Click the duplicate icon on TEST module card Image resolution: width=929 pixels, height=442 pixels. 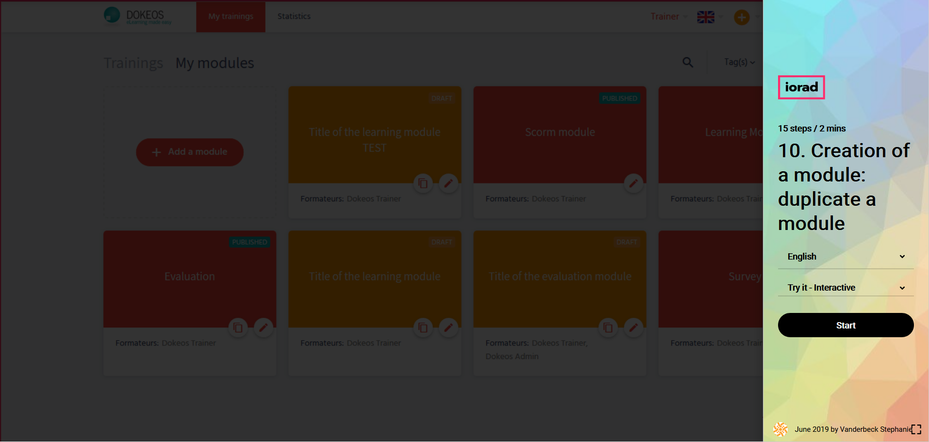(x=423, y=183)
